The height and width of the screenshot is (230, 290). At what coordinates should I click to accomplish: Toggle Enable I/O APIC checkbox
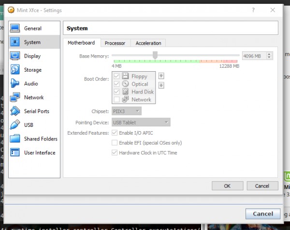pyautogui.click(x=115, y=133)
